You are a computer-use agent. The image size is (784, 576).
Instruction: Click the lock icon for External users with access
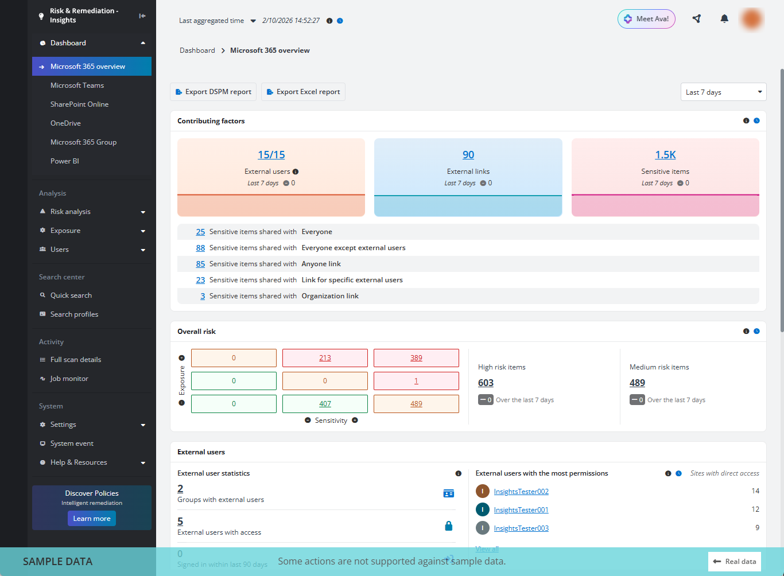[449, 526]
